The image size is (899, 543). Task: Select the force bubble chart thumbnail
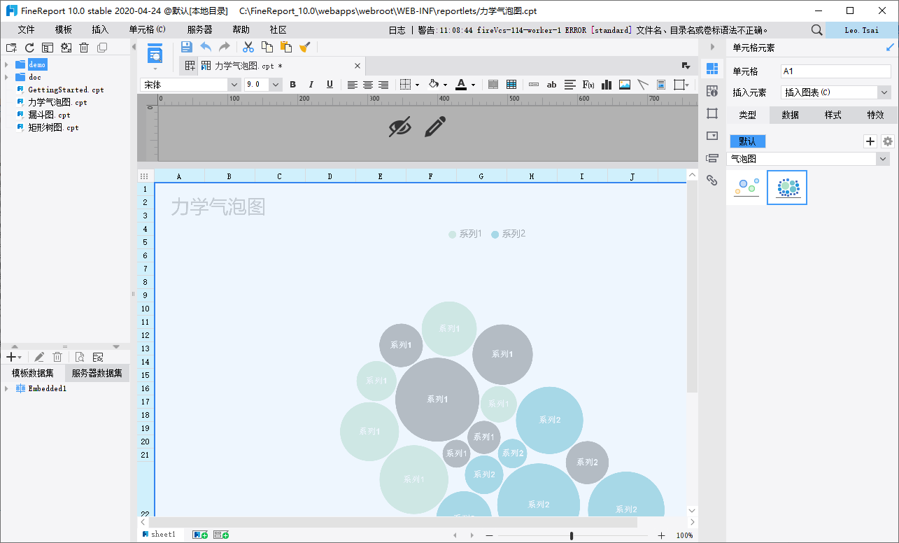pyautogui.click(x=787, y=187)
